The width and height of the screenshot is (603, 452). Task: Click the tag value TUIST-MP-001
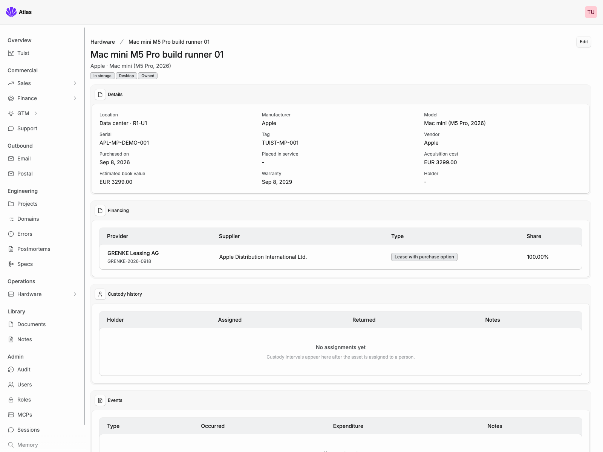coord(280,143)
